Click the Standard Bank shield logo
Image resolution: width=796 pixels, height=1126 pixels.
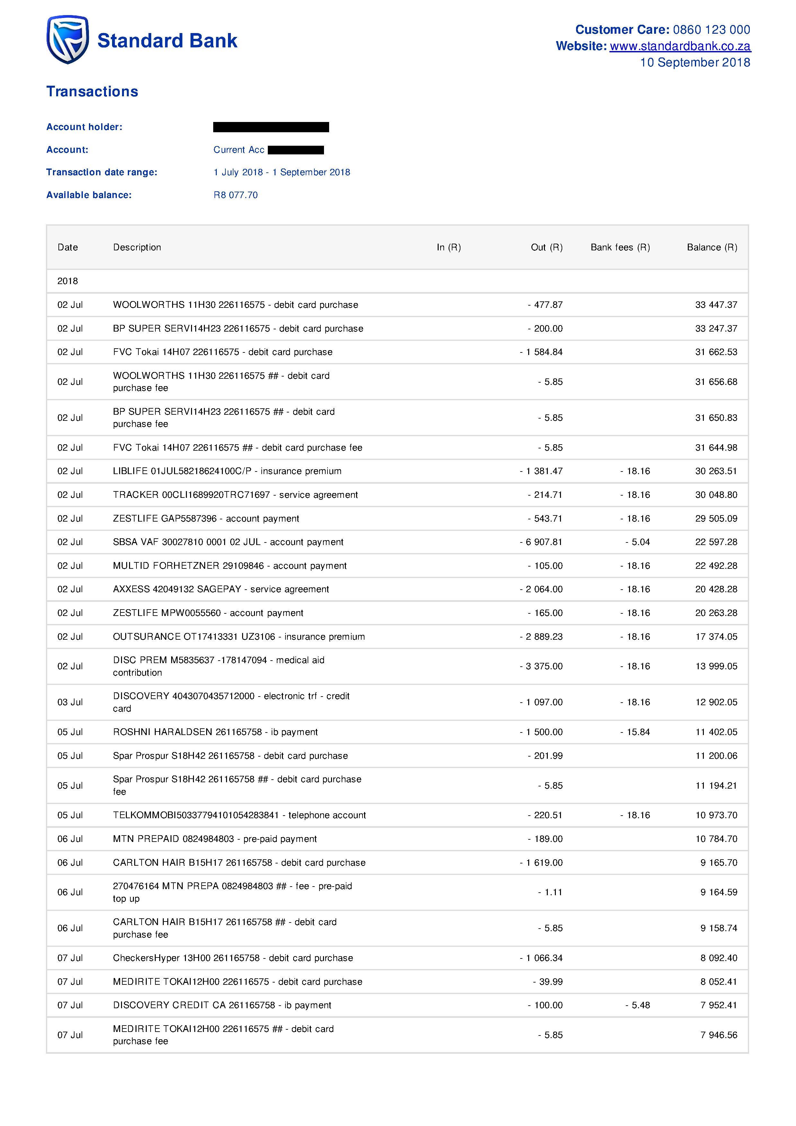68,40
